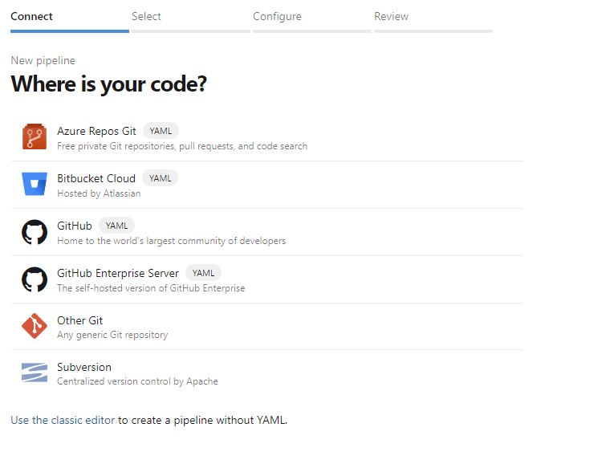
Task: Click the Azure Repos Git icon
Action: [35, 136]
